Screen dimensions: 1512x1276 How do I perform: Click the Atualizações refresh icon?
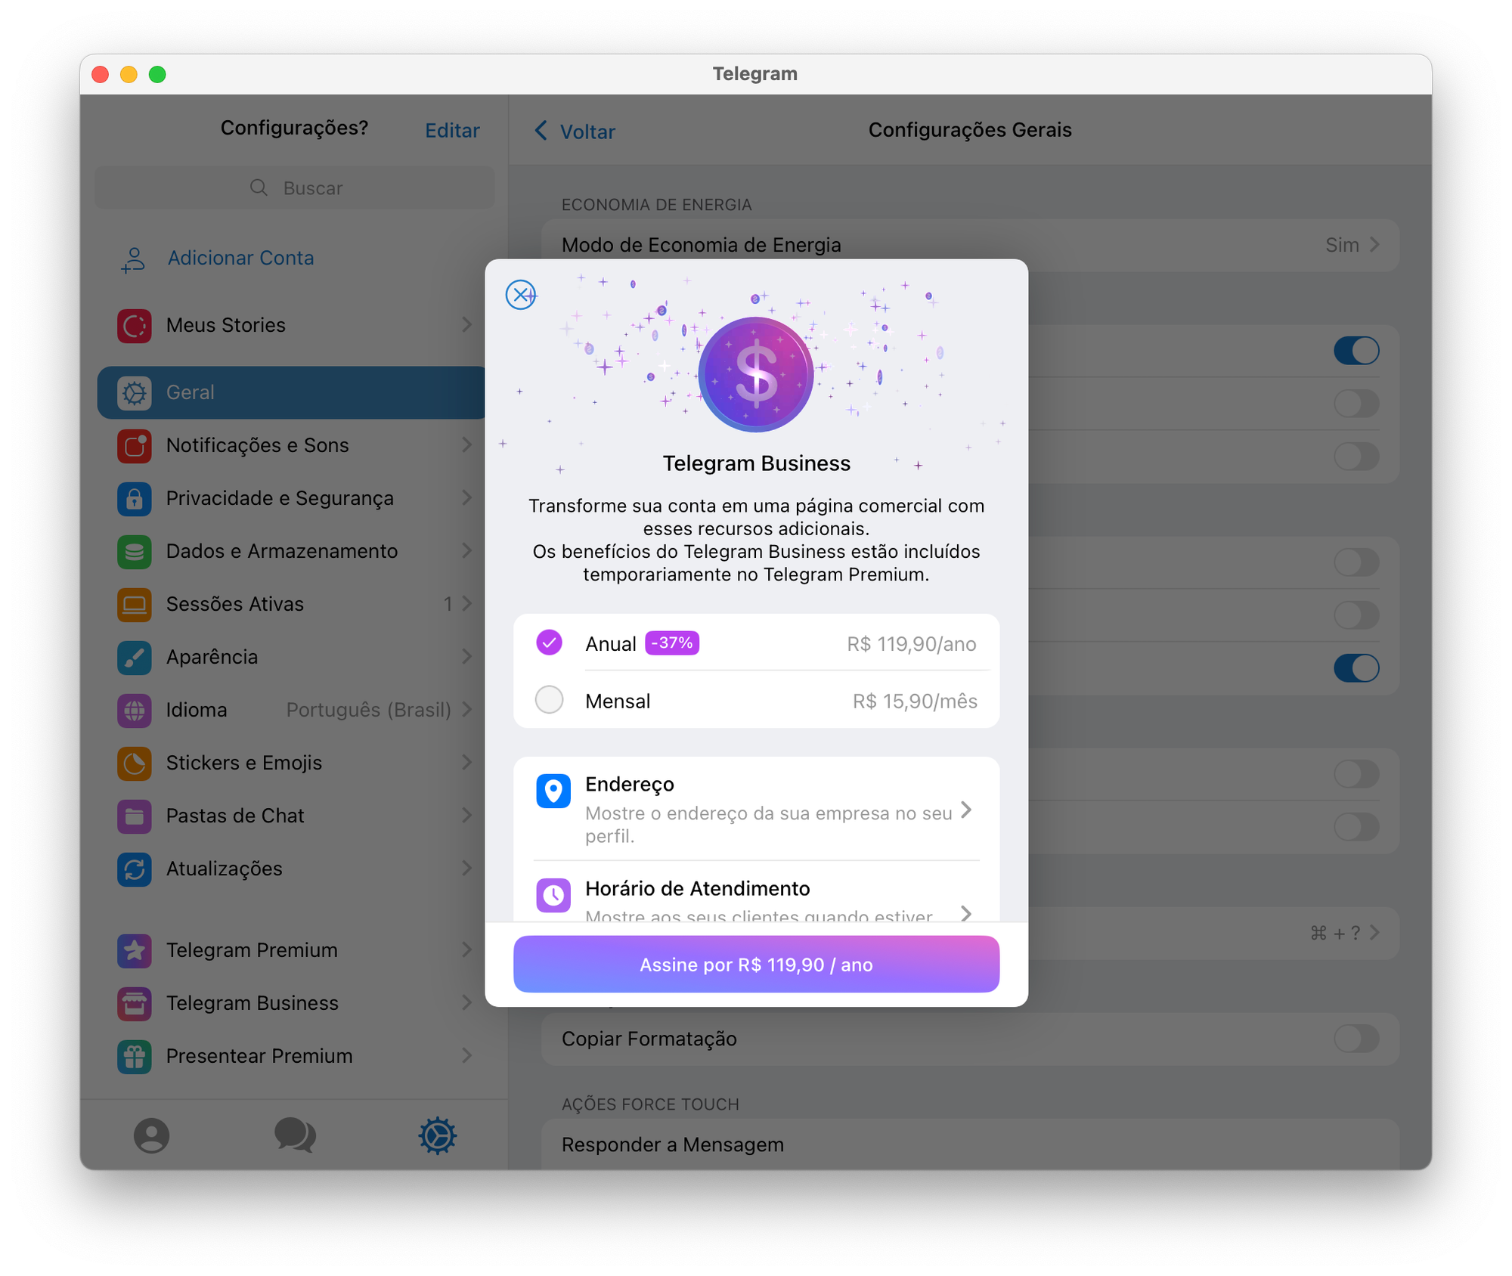[135, 869]
